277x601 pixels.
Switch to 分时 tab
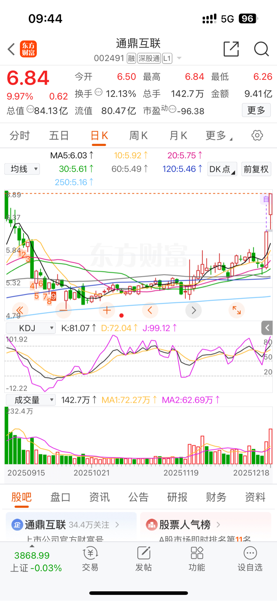(20, 136)
